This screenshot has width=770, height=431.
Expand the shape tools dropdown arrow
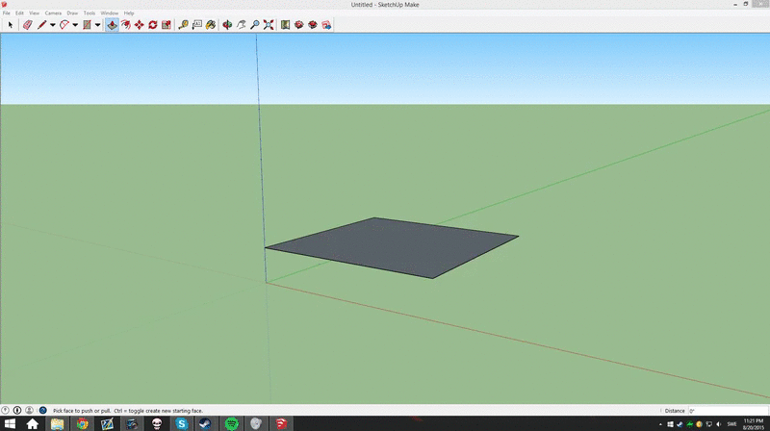(98, 25)
